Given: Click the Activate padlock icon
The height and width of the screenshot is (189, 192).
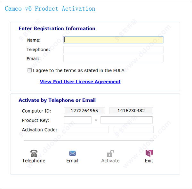Looking at the screenshot, I should 110,153.
